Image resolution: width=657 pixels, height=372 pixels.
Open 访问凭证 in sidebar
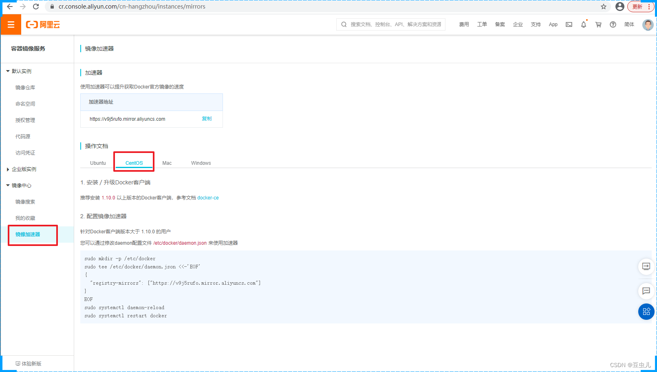25,153
